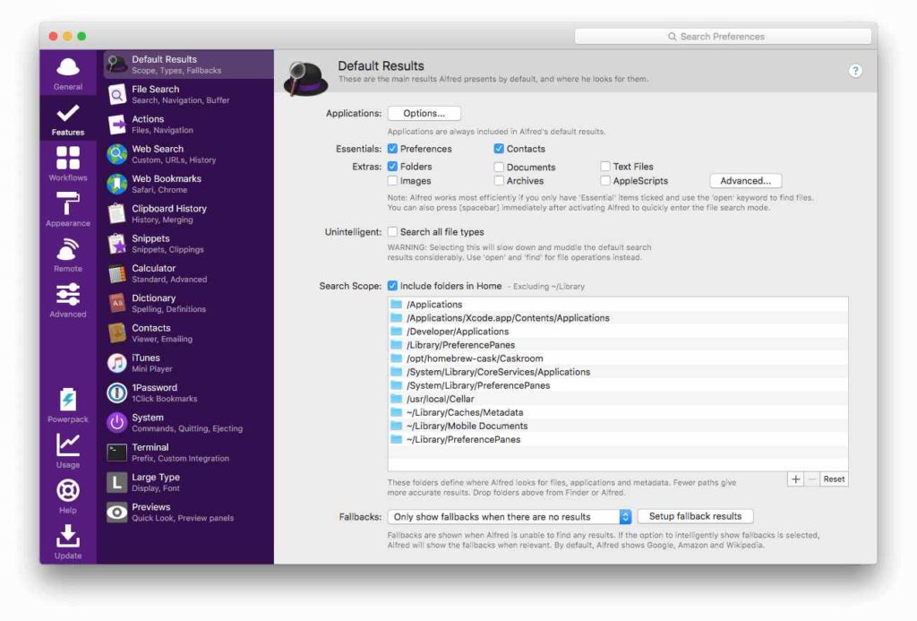The image size is (917, 621).
Task: Select ~/Library/Mobile Documents row
Action: click(618, 426)
